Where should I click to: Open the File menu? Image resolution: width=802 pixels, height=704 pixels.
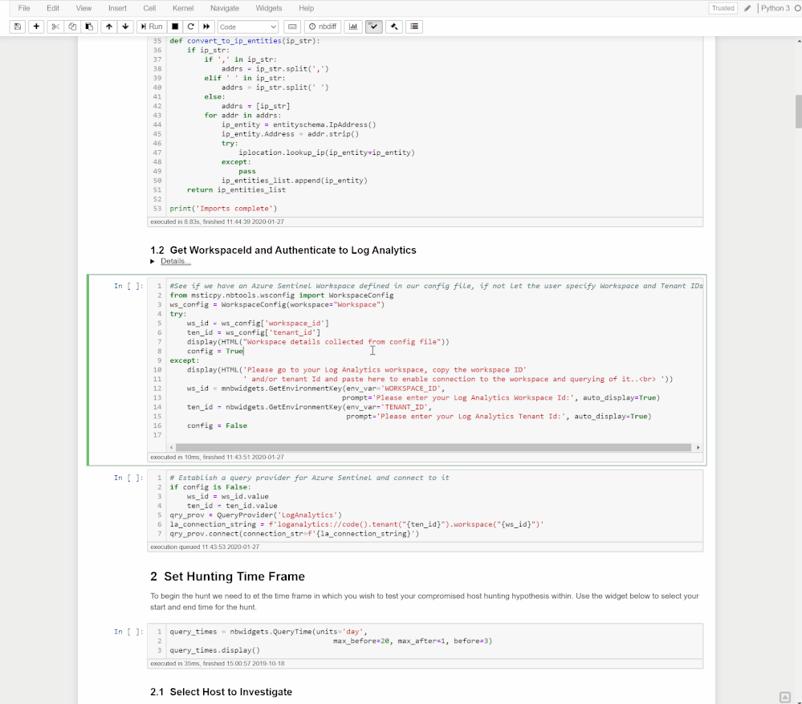tap(24, 8)
